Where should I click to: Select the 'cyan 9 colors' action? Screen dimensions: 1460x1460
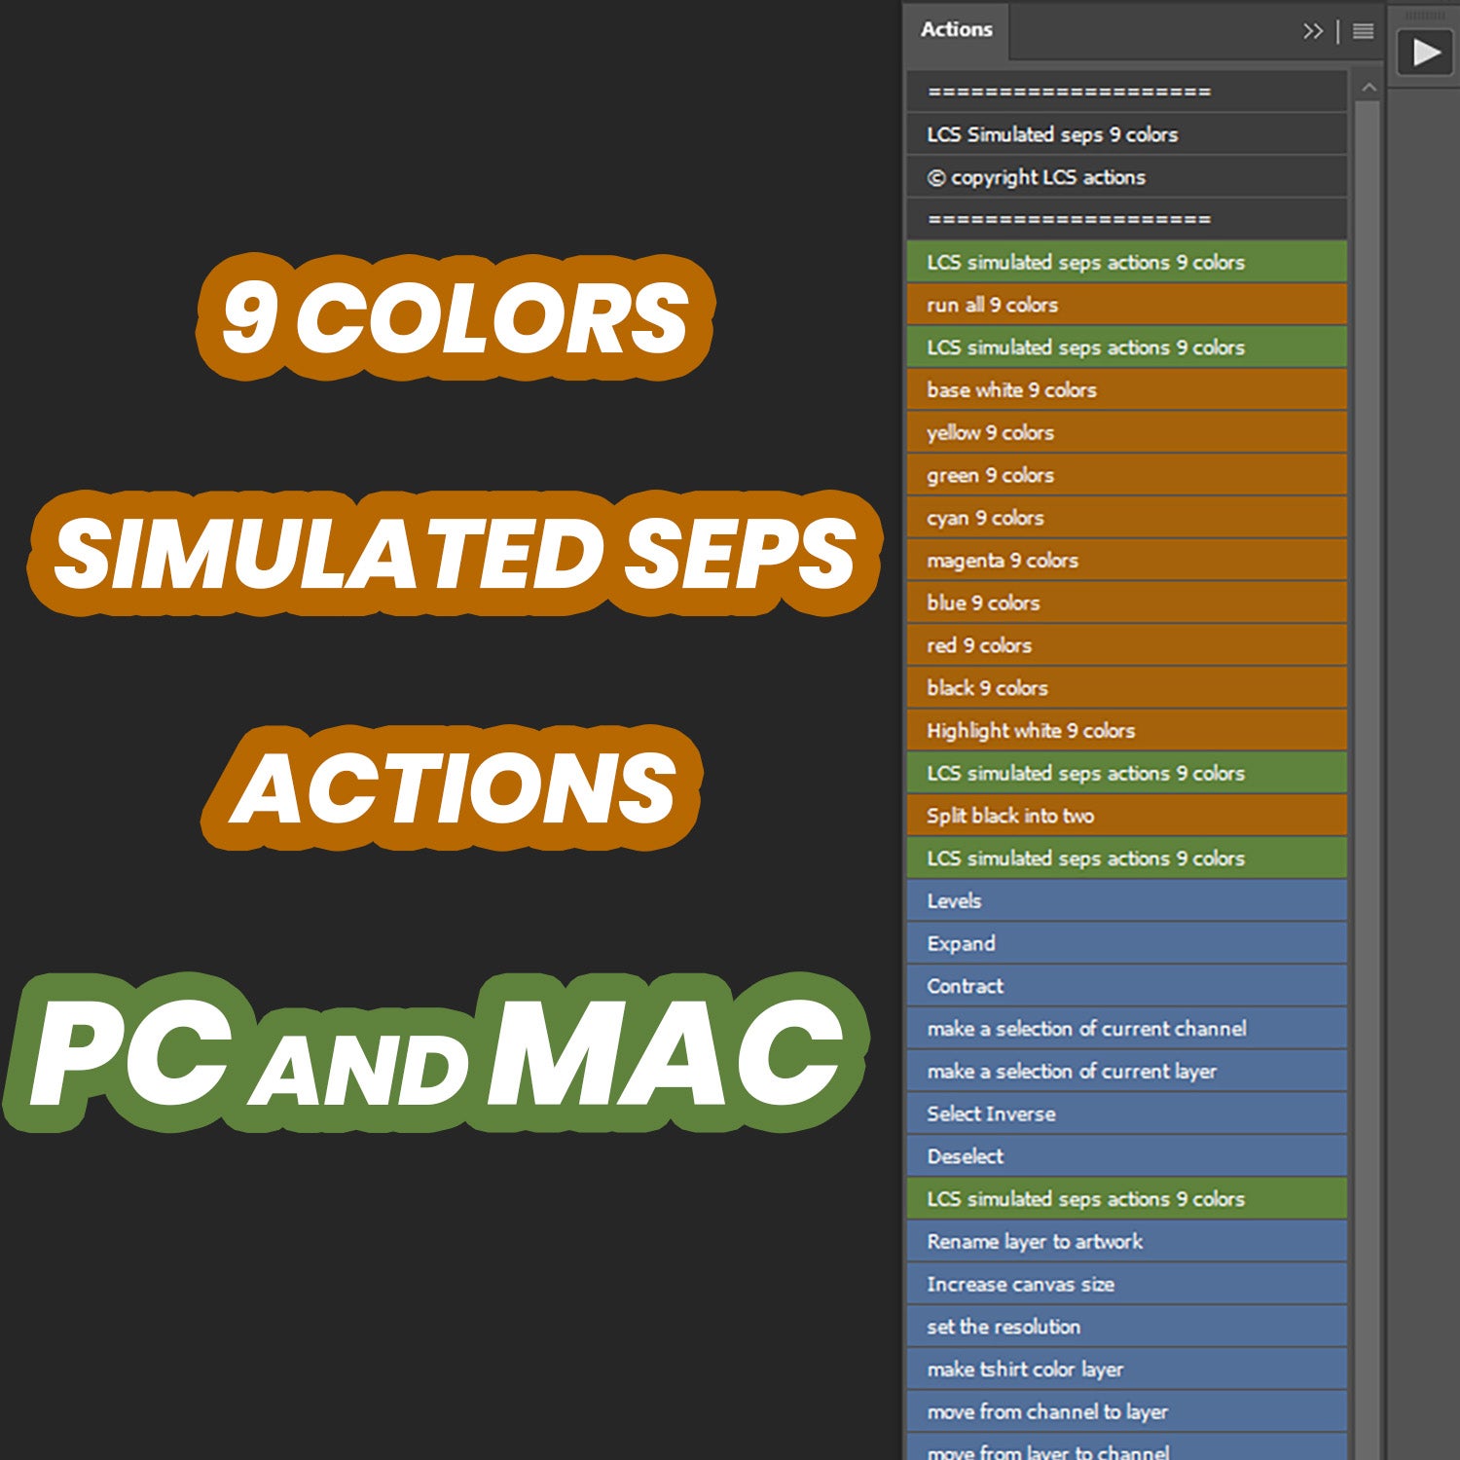1071,518
